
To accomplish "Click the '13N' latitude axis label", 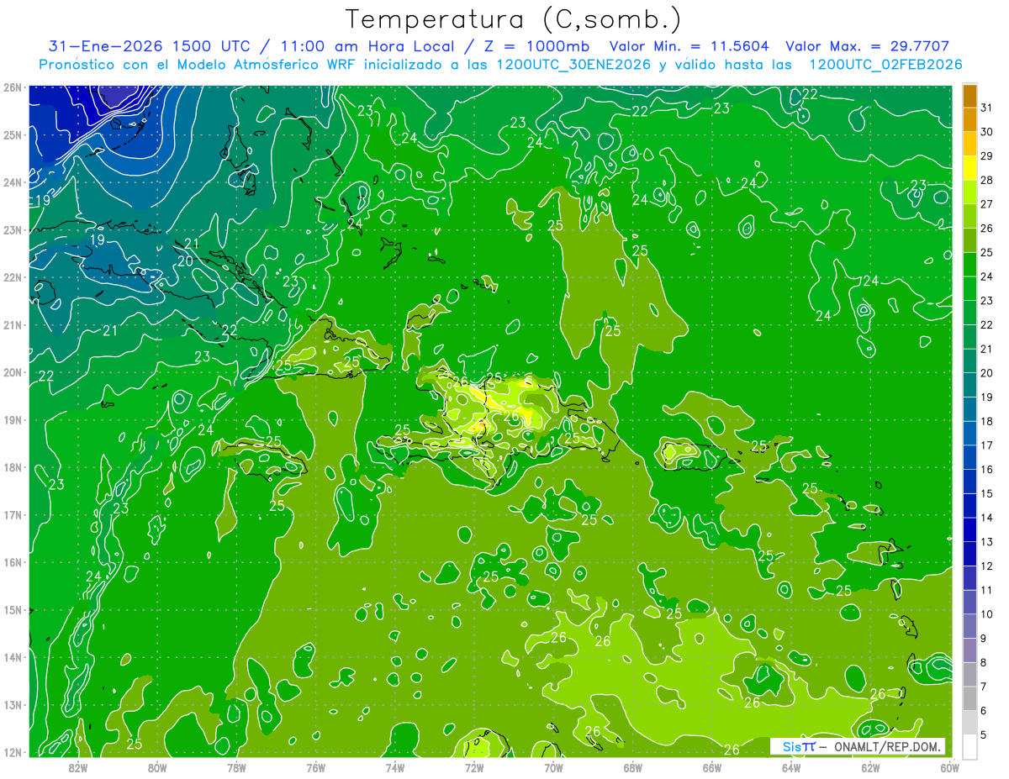I will click(x=13, y=705).
